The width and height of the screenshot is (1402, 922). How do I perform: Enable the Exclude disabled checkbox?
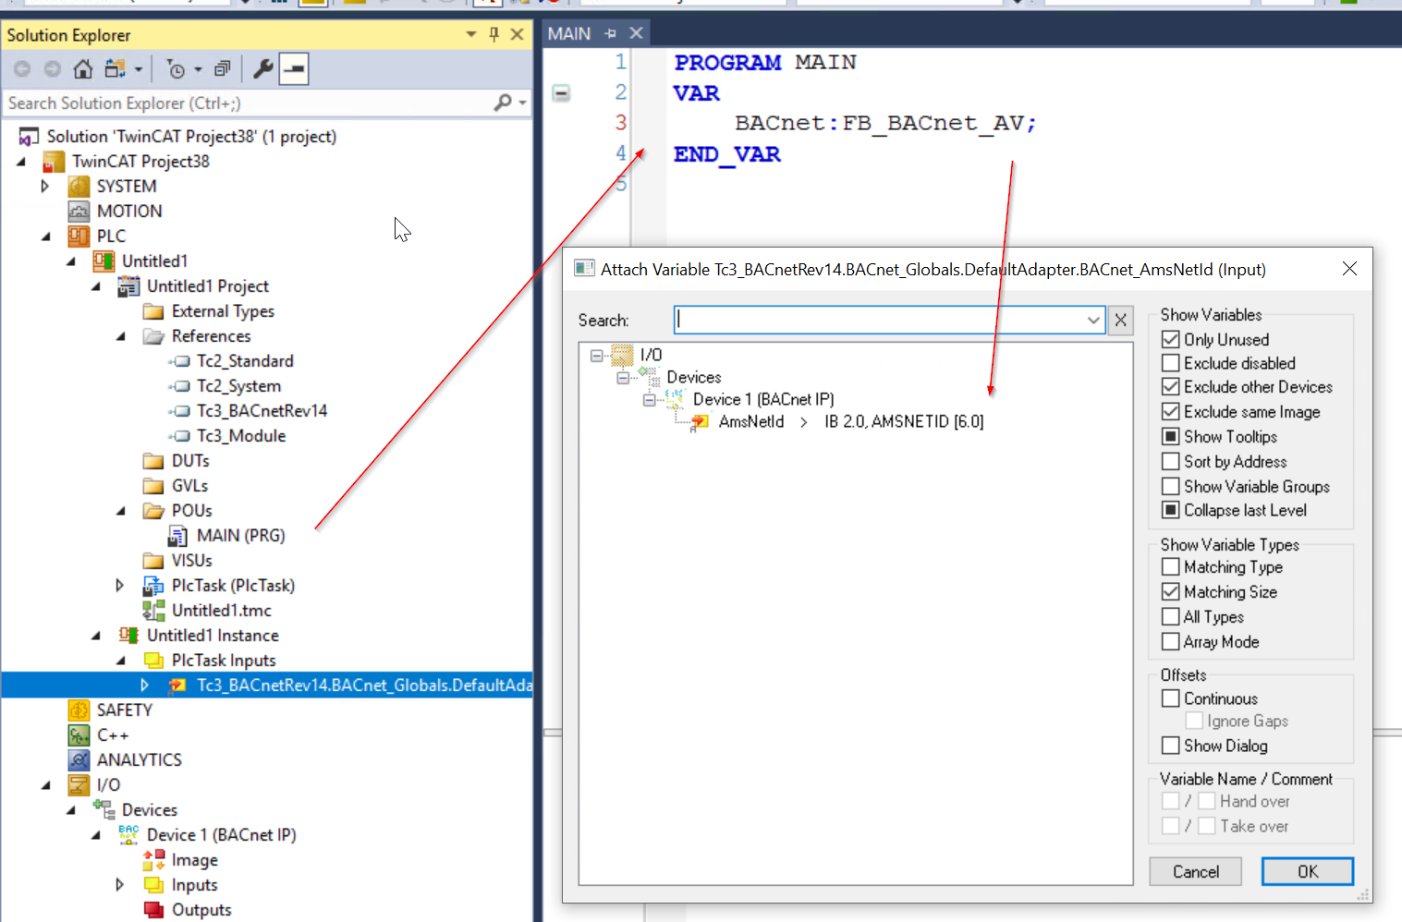1170,363
